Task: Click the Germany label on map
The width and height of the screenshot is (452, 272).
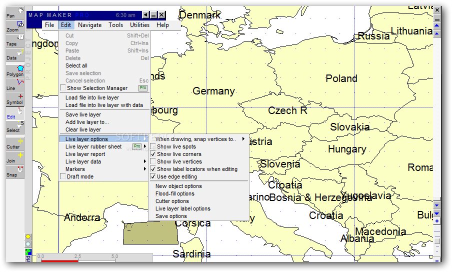Action: point(213,91)
